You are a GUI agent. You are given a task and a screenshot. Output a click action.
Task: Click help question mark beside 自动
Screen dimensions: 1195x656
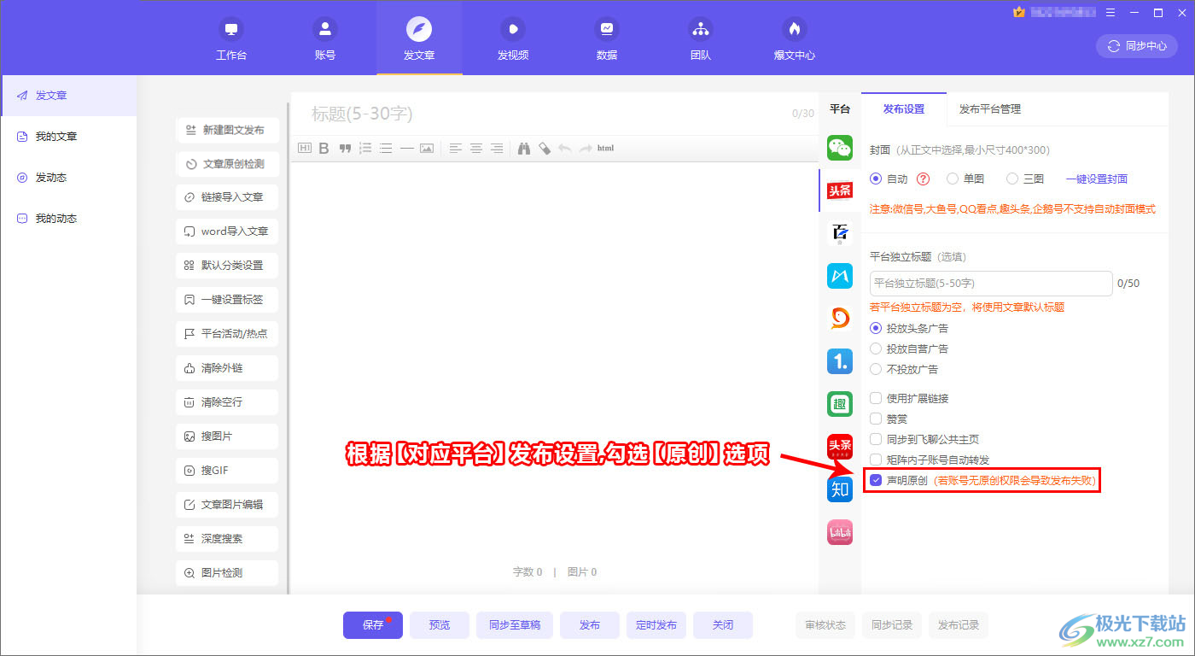[923, 179]
